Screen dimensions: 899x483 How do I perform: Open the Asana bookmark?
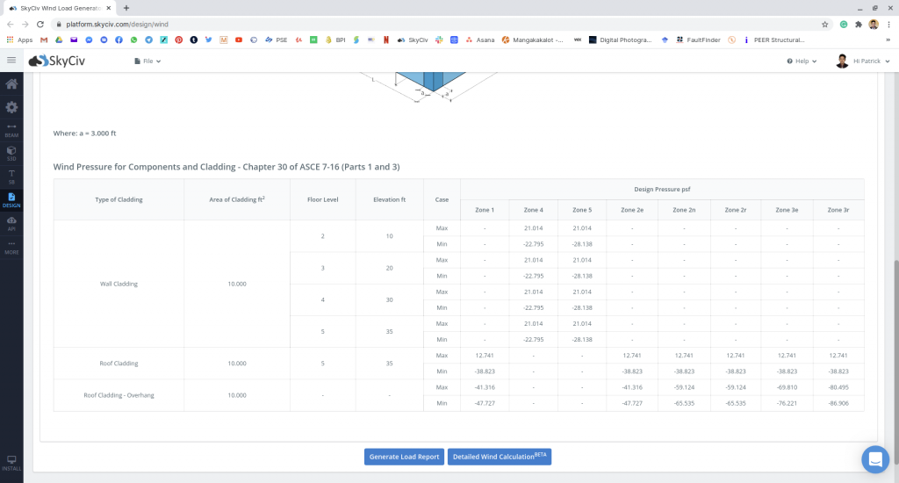click(480, 40)
